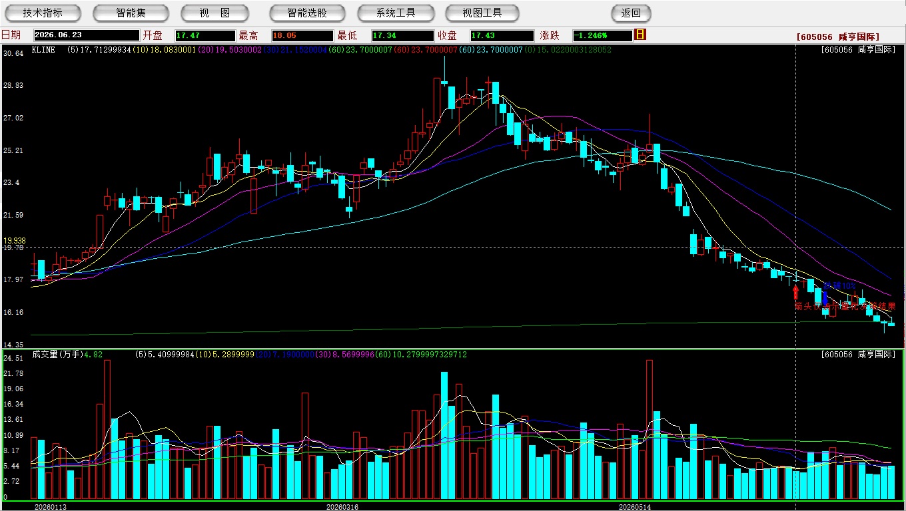Click the 成交量(万手) volume panel label

point(58,355)
